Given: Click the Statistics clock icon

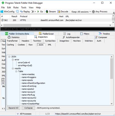Looking at the screenshot, I should tap(9, 37).
